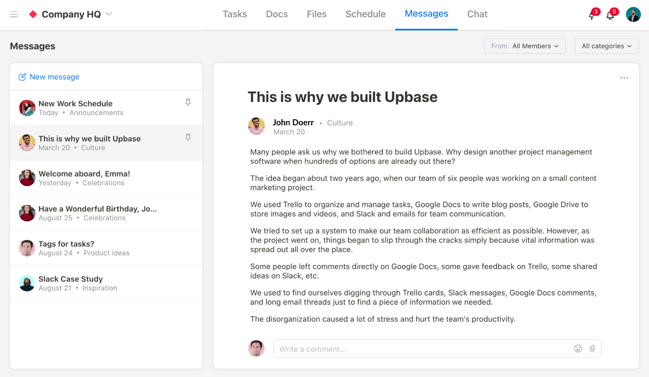Open the Tags for tasks? message
The width and height of the screenshot is (649, 377).
pos(106,248)
